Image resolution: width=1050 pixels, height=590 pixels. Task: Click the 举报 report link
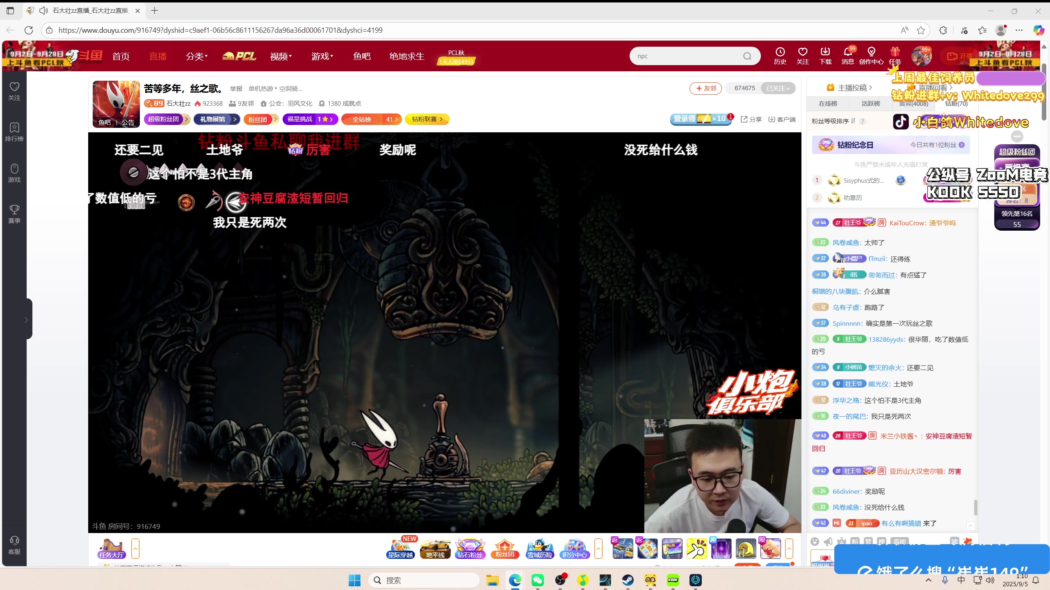pos(236,89)
